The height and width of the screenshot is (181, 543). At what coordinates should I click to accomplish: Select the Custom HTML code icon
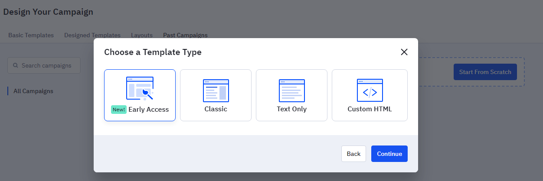370,90
